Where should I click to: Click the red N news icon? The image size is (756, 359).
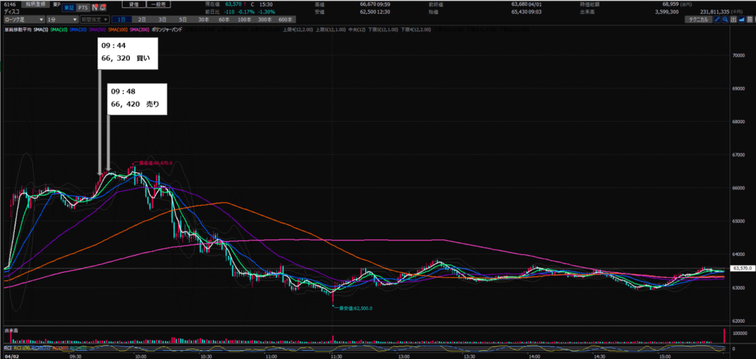tap(95, 8)
